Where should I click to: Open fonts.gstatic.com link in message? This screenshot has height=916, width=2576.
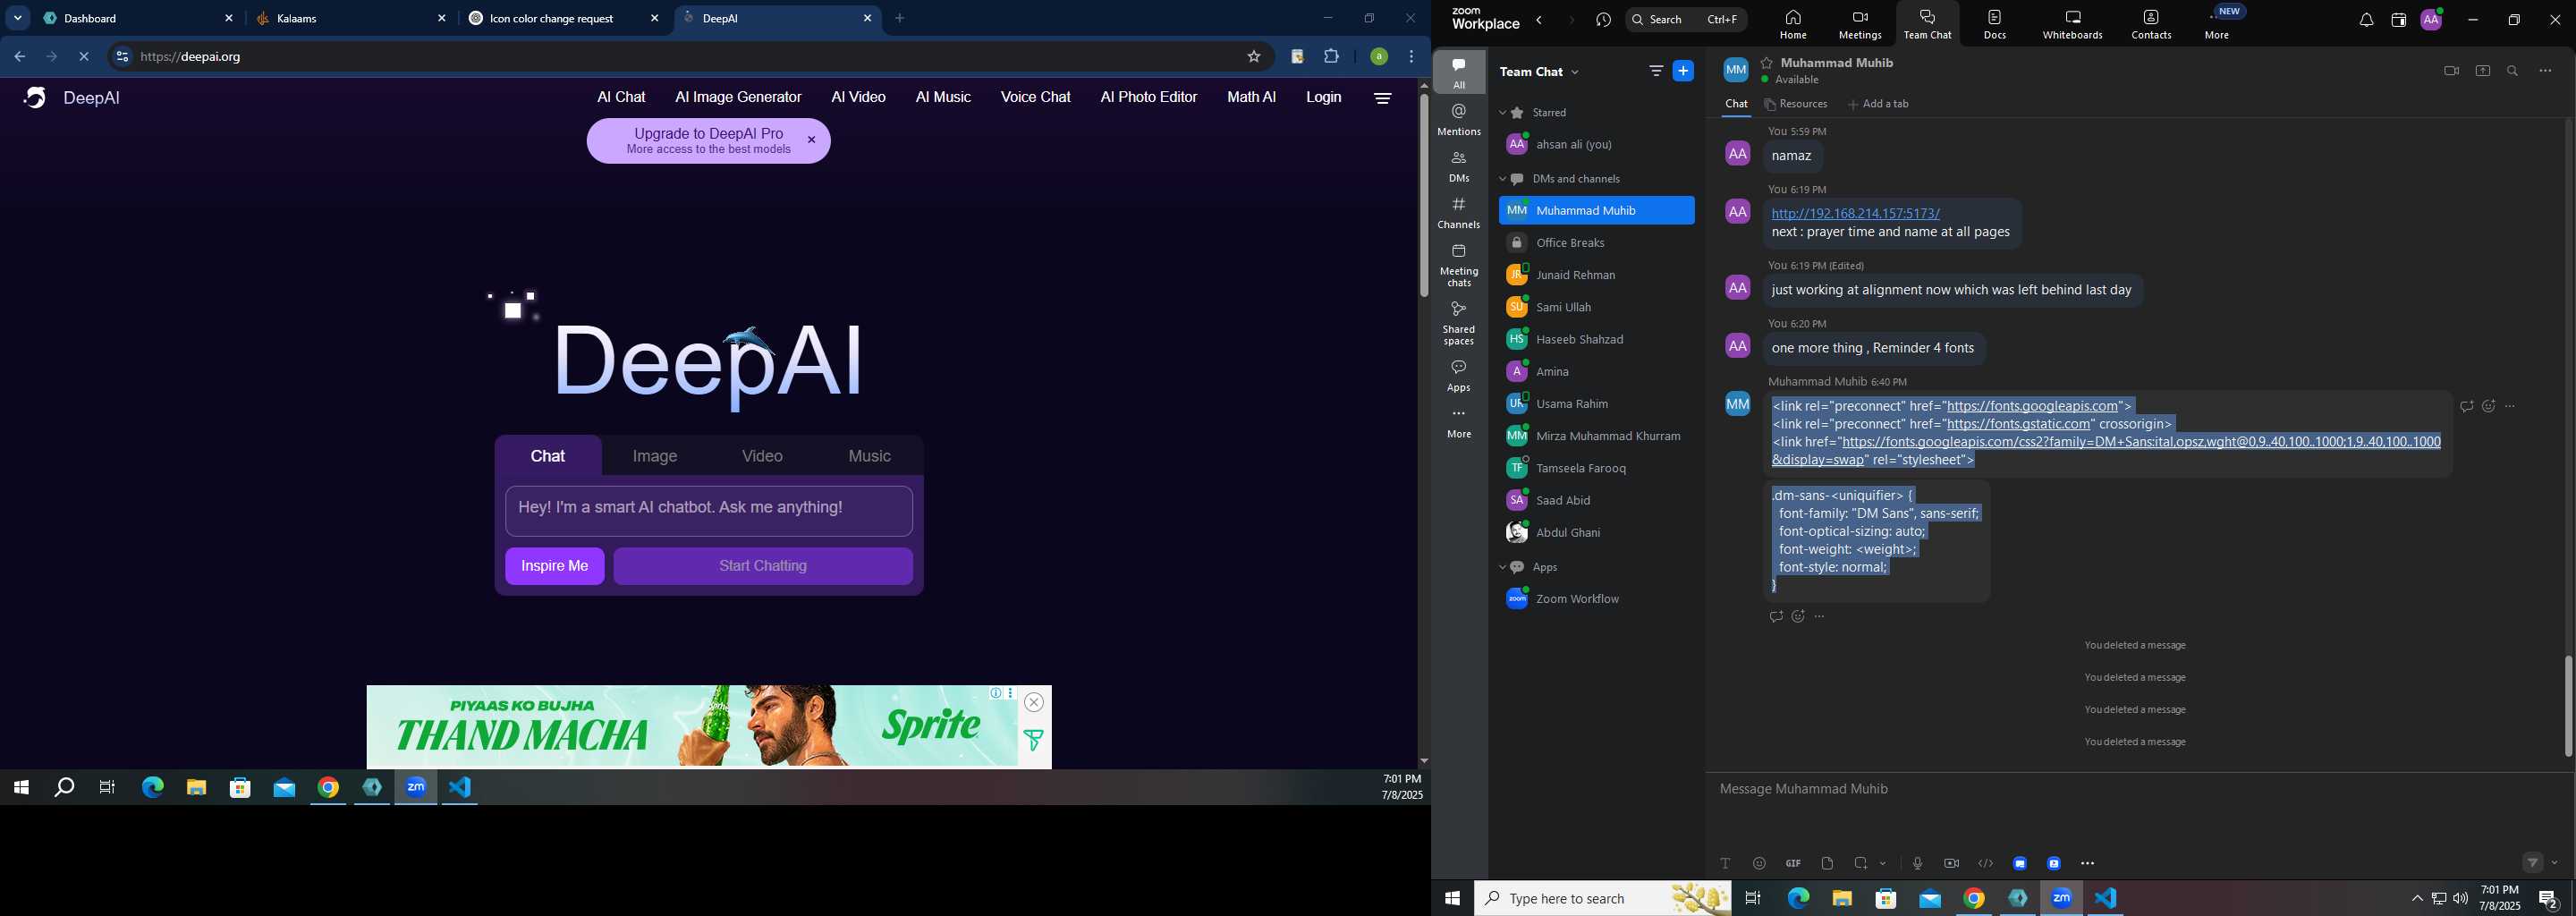[x=2019, y=424]
